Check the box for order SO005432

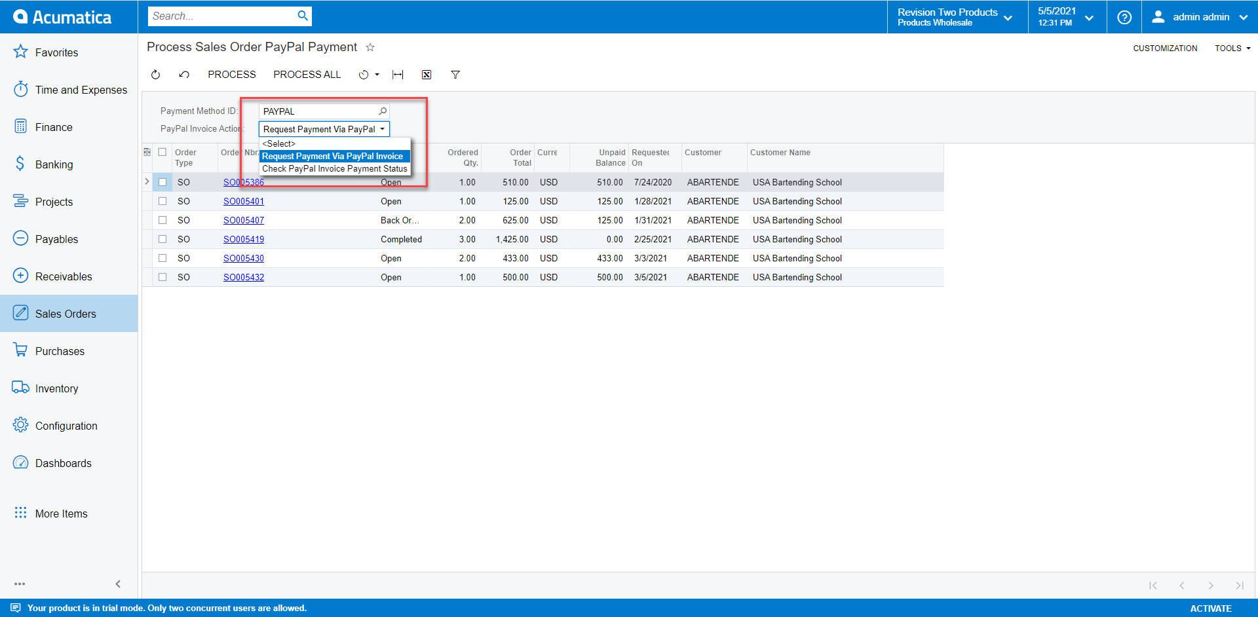tap(162, 277)
